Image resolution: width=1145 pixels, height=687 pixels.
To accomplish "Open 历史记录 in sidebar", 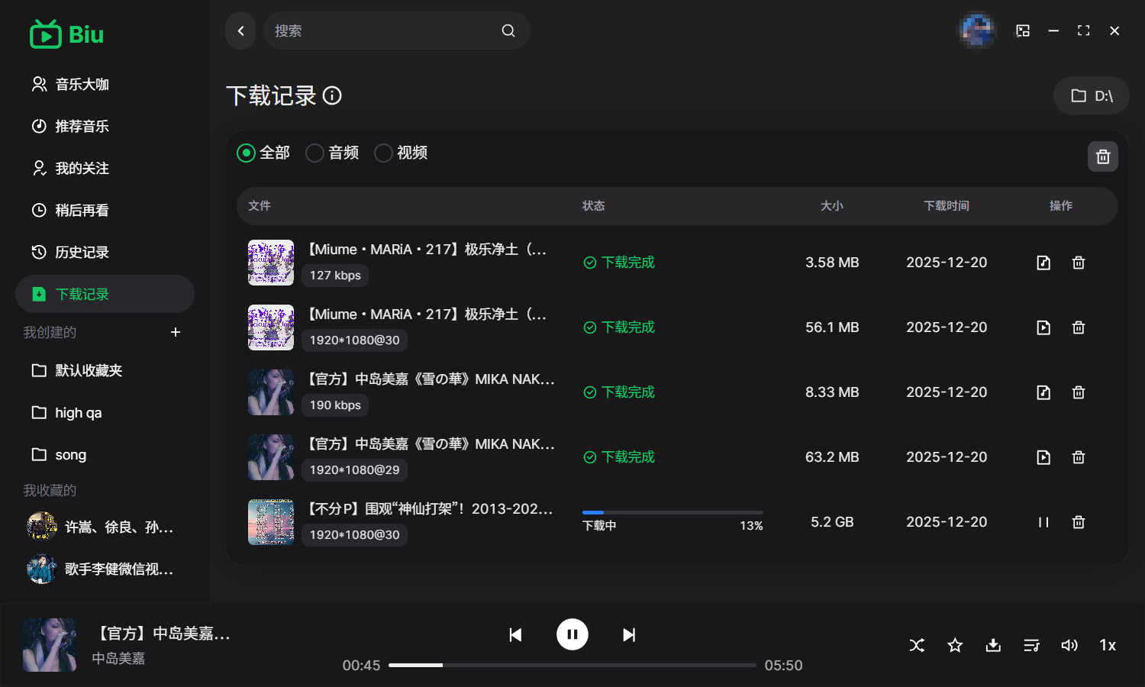I will point(105,252).
